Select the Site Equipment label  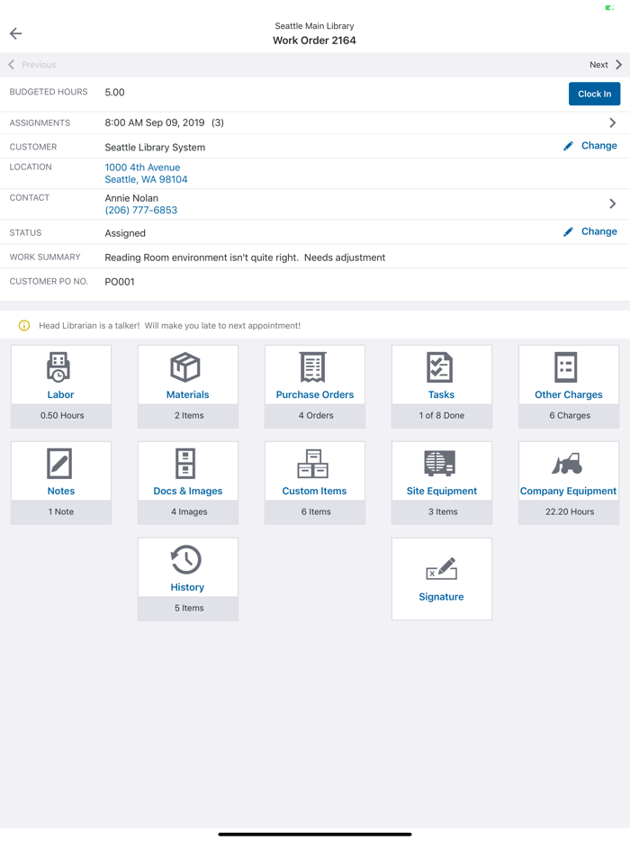click(441, 492)
